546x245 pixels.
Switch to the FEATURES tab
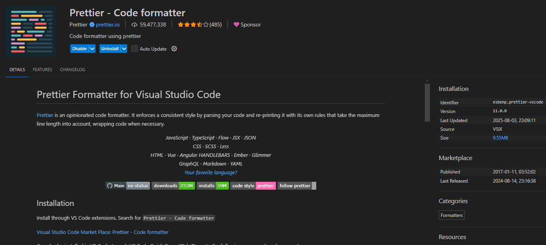tap(43, 70)
